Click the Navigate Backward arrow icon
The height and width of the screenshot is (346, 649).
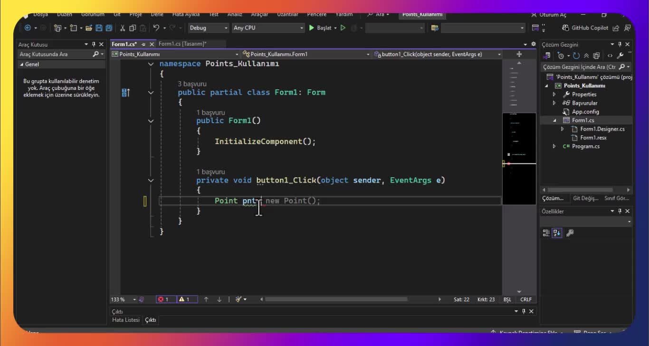[x=27, y=28]
